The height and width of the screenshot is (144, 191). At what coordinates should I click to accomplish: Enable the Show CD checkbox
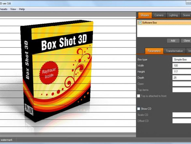click(139, 109)
